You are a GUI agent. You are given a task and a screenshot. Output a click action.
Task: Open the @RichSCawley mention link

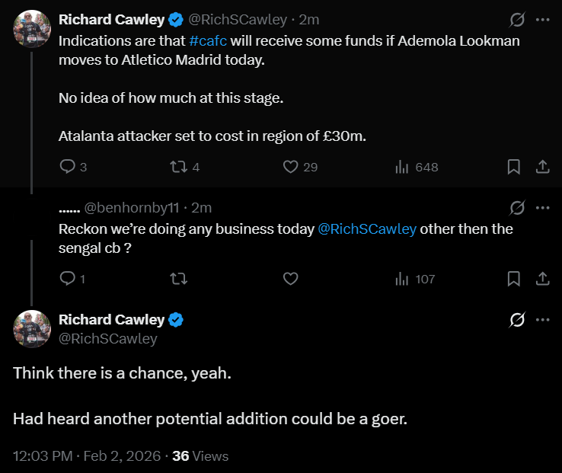[367, 229]
